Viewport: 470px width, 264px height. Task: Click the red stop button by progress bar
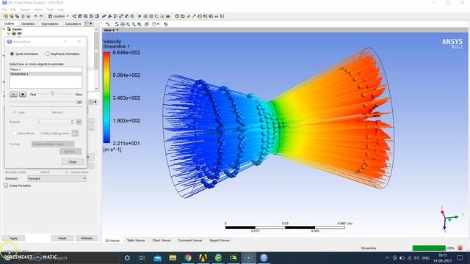[460, 248]
